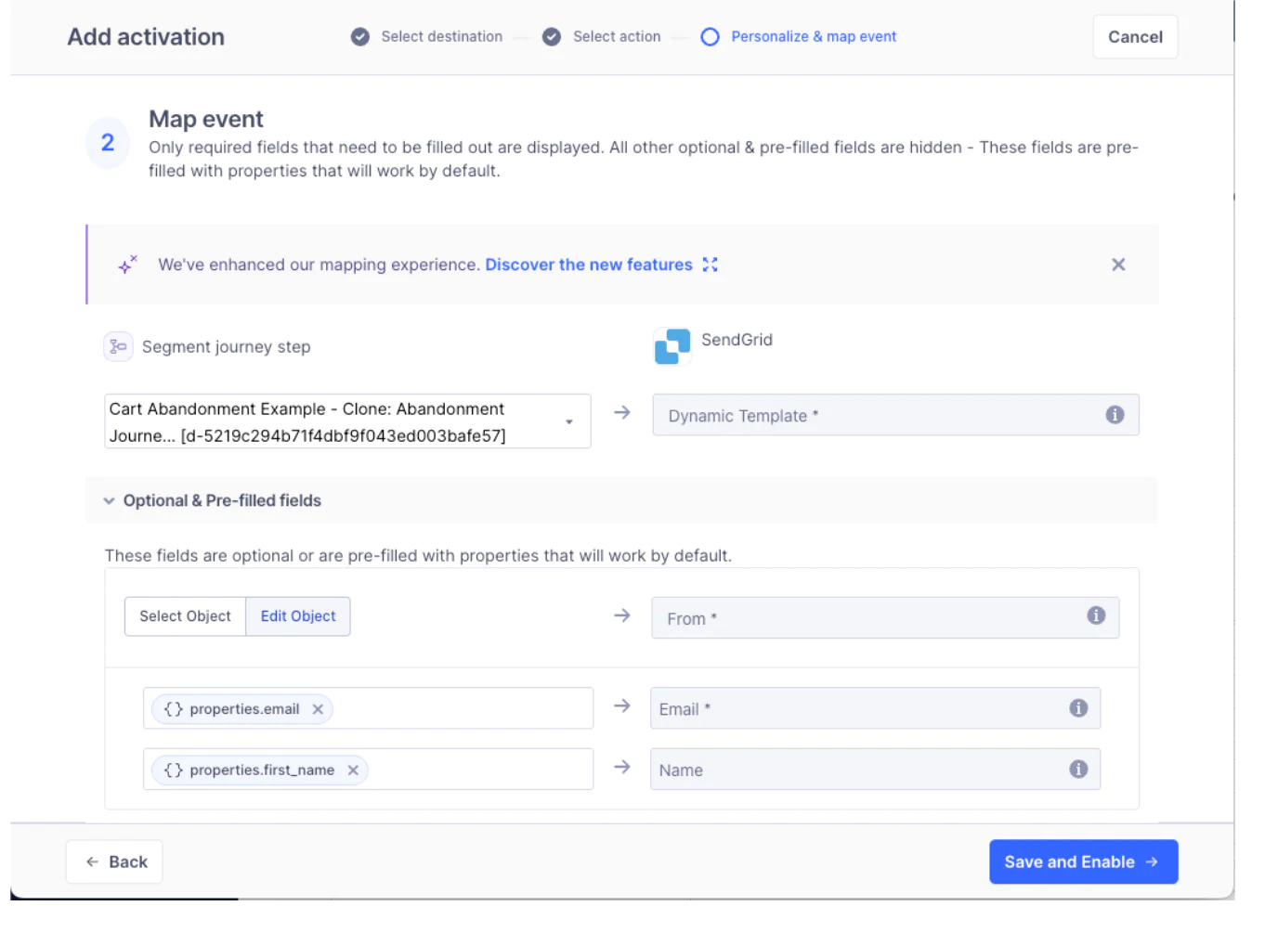Click the curly braces icon on properties.email
1278x932 pixels.
click(x=174, y=709)
